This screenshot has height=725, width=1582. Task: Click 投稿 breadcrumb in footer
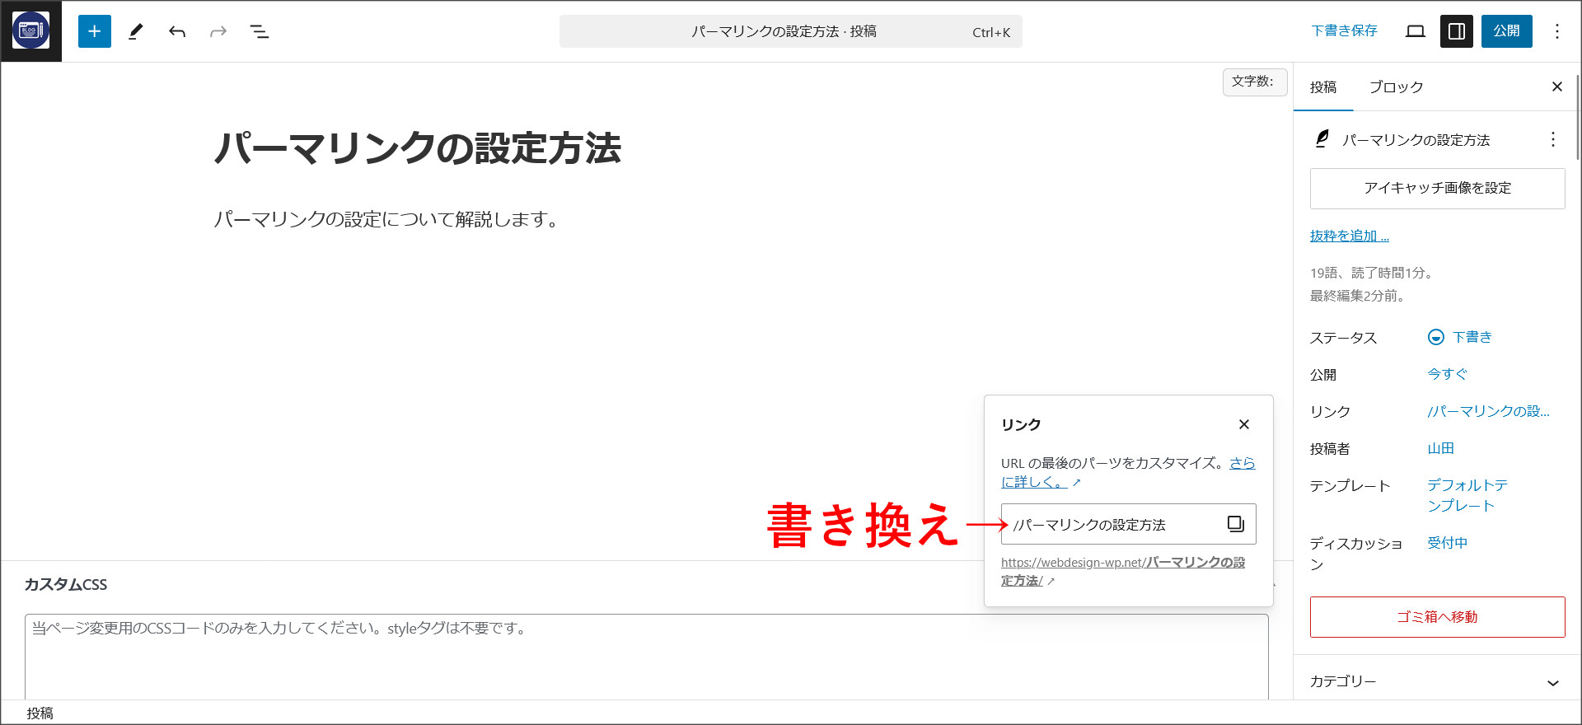[40, 713]
